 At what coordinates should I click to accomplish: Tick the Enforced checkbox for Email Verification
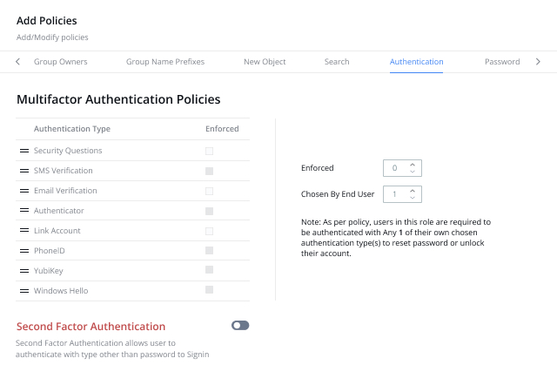(209, 192)
